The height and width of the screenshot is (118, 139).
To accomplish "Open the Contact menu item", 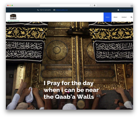I will 124,17.
